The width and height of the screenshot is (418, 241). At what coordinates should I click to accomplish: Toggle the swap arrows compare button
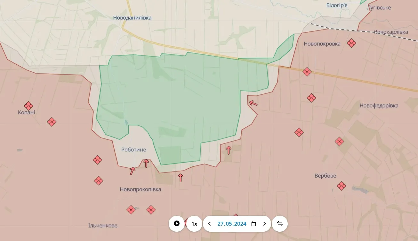[x=280, y=224]
